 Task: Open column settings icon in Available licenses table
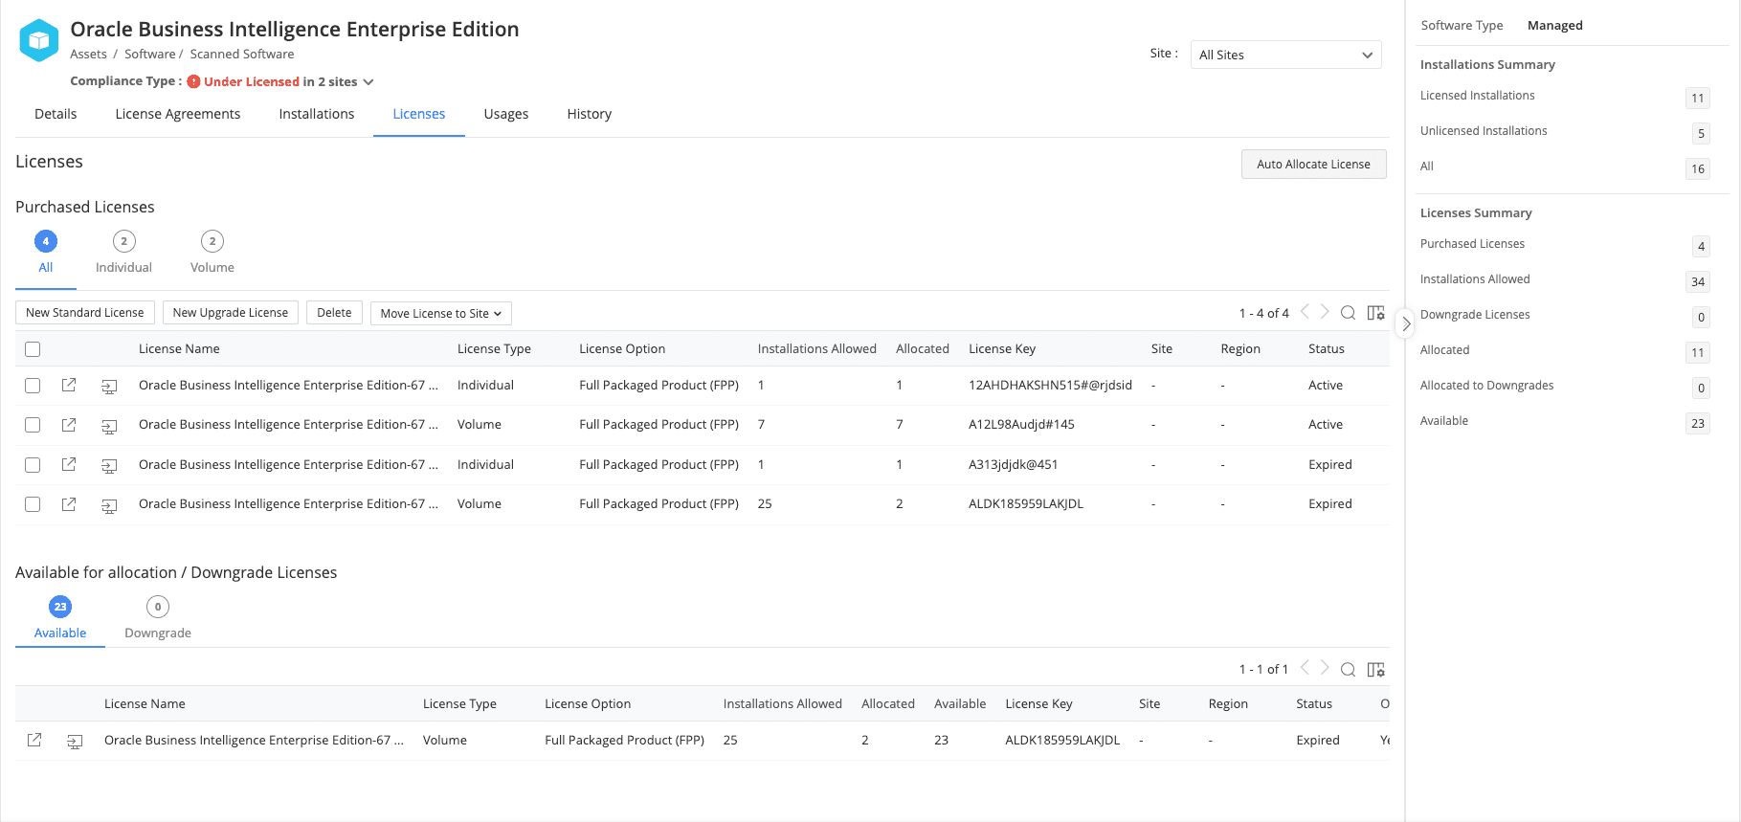click(1376, 669)
